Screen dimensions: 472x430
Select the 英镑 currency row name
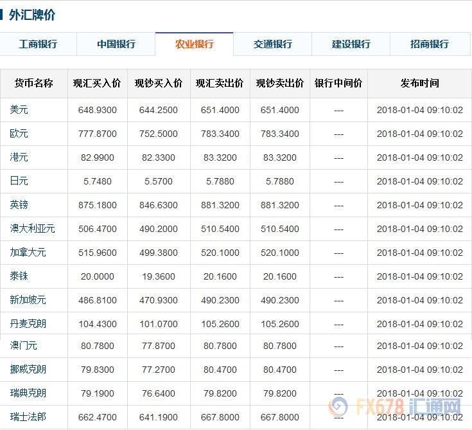pyautogui.click(x=19, y=205)
